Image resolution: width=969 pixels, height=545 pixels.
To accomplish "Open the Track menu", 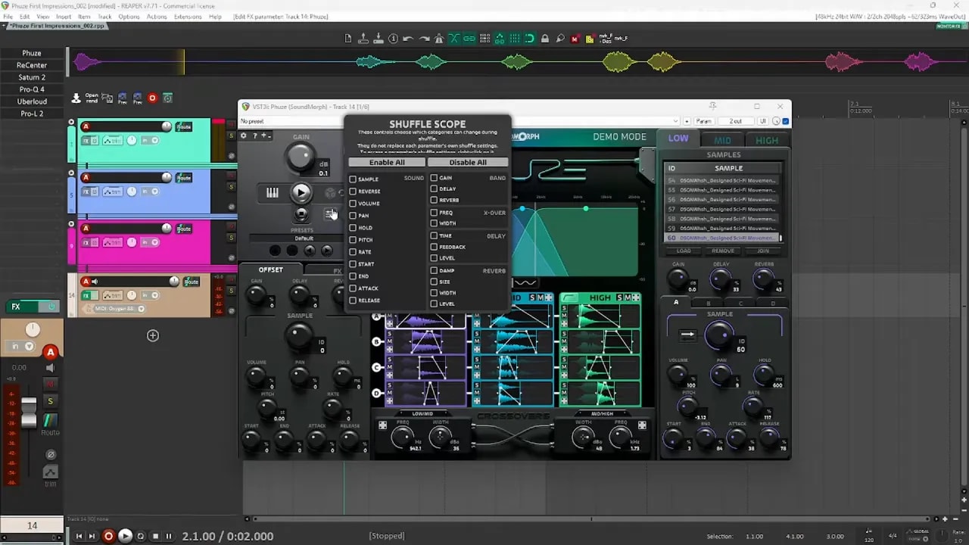I will [x=104, y=17].
